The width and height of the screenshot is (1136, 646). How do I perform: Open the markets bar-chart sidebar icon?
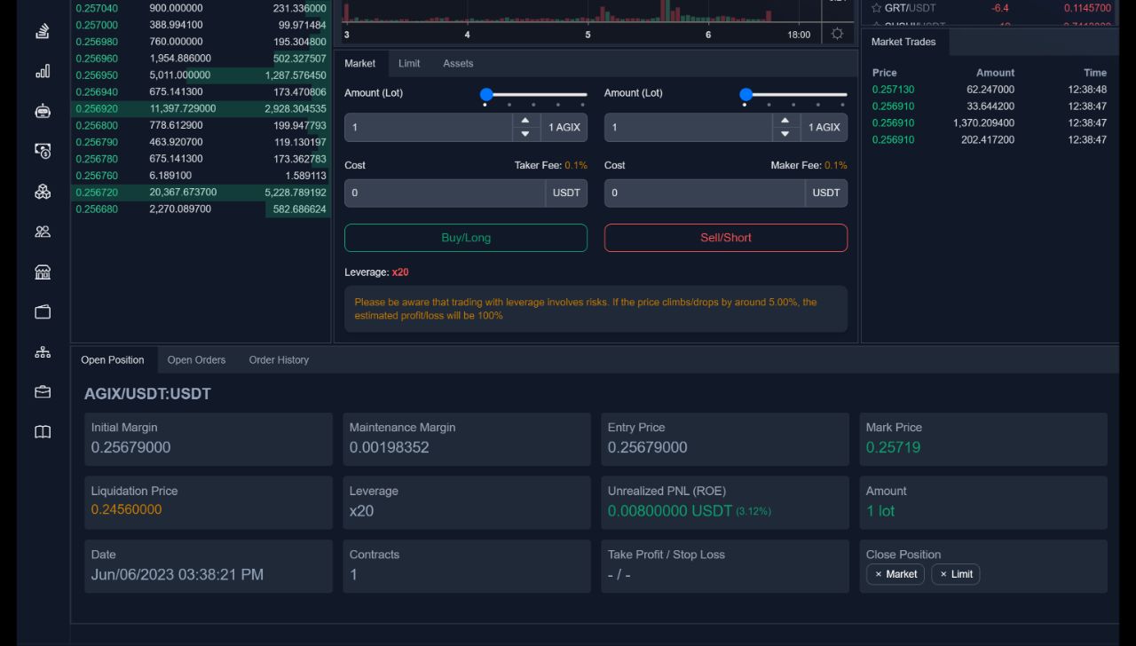[42, 71]
